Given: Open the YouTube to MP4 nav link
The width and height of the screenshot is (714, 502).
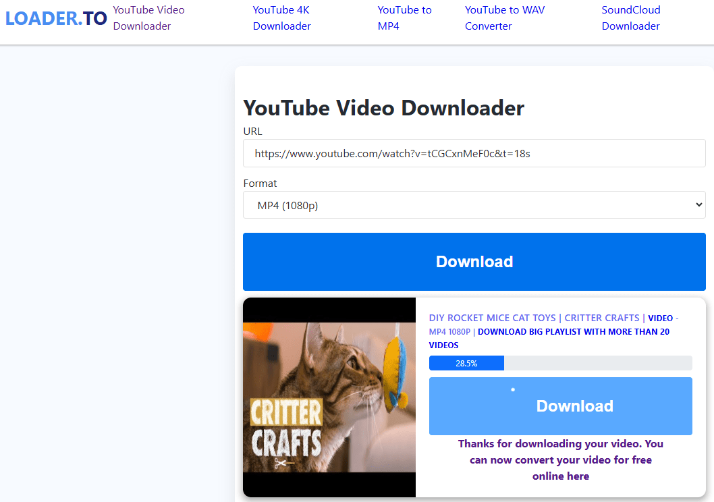Looking at the screenshot, I should tap(404, 18).
